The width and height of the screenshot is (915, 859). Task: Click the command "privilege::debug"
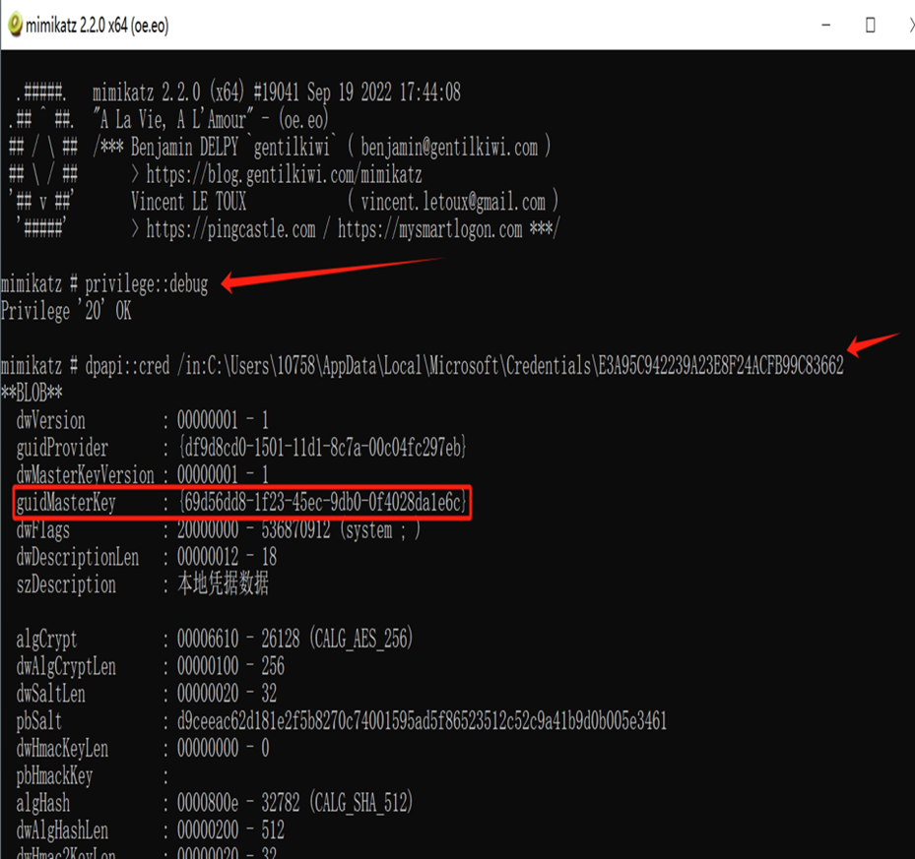click(x=147, y=284)
